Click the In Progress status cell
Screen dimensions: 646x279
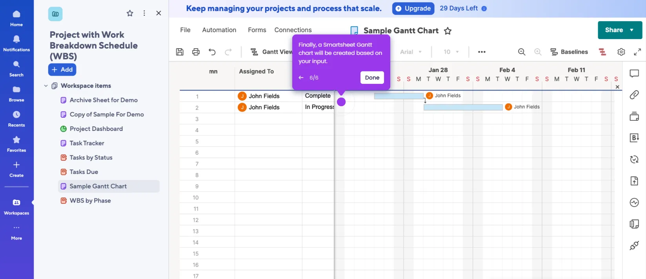click(x=318, y=107)
